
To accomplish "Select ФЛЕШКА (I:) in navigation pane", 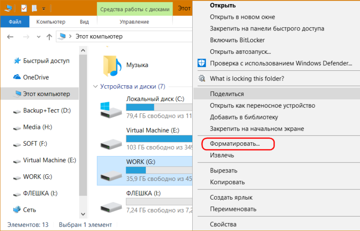I will 40,193.
